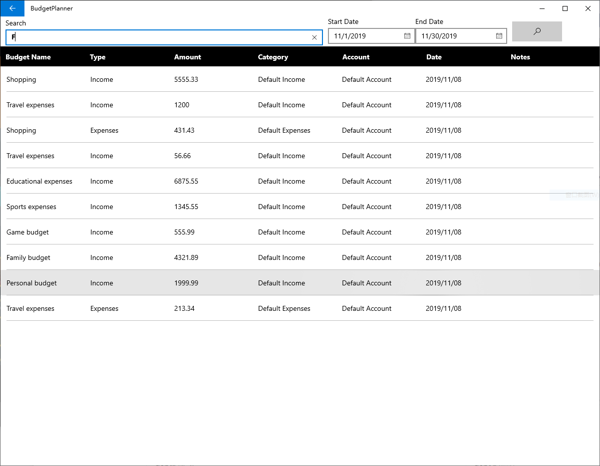The width and height of the screenshot is (600, 466).
Task: Open the End Date calendar picker
Action: pos(499,36)
